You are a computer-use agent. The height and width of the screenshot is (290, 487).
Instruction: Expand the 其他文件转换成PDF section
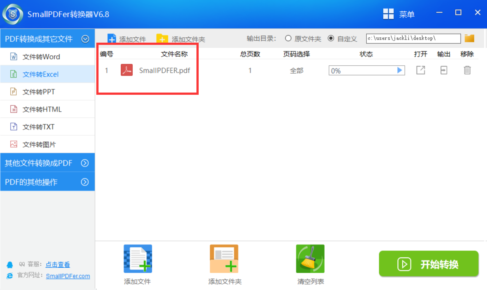click(85, 163)
